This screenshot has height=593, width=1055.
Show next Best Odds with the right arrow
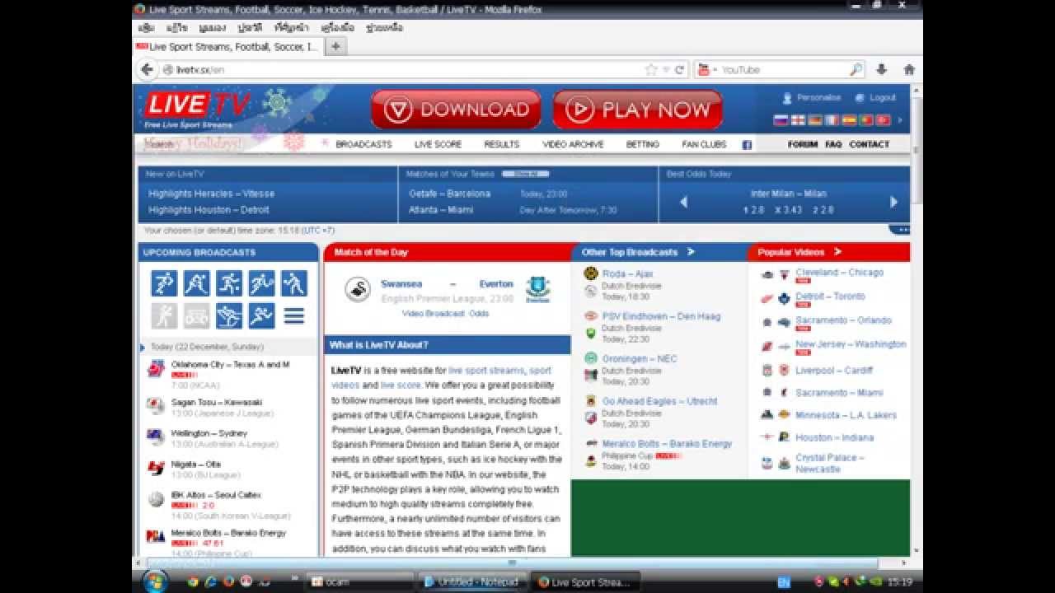click(x=893, y=202)
